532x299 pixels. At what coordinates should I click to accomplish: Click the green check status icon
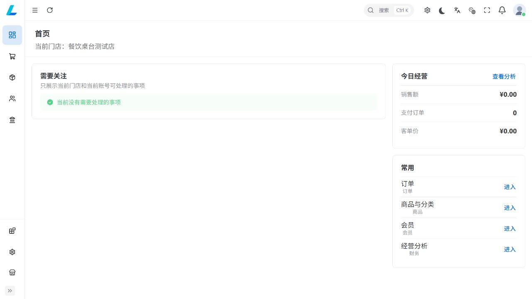(x=50, y=102)
